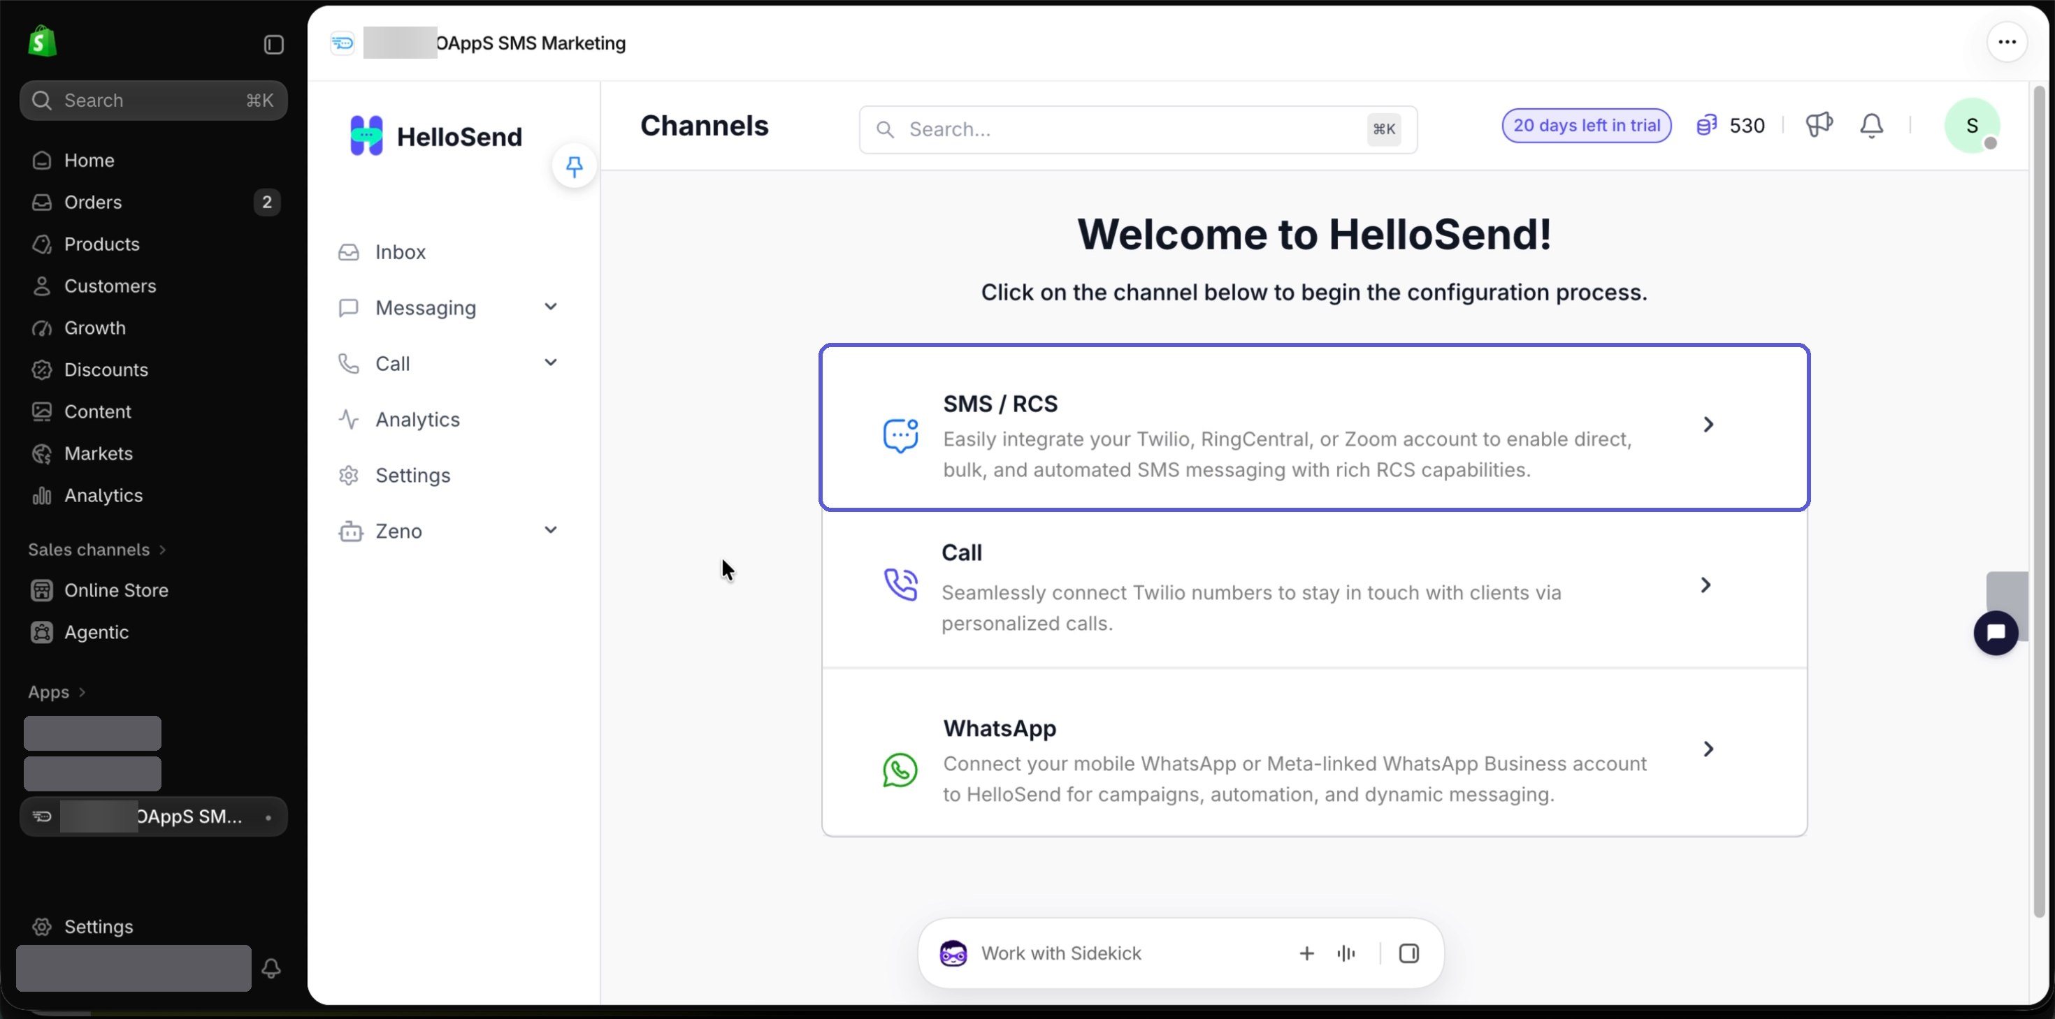Click the Shopify Search box
Viewport: 2055px width, 1019px height.
tap(154, 101)
